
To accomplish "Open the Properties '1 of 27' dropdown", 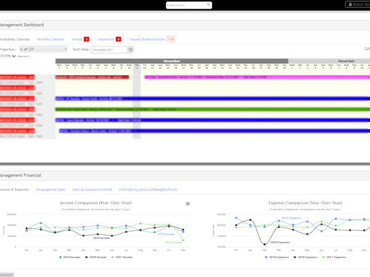I will pos(43,49).
